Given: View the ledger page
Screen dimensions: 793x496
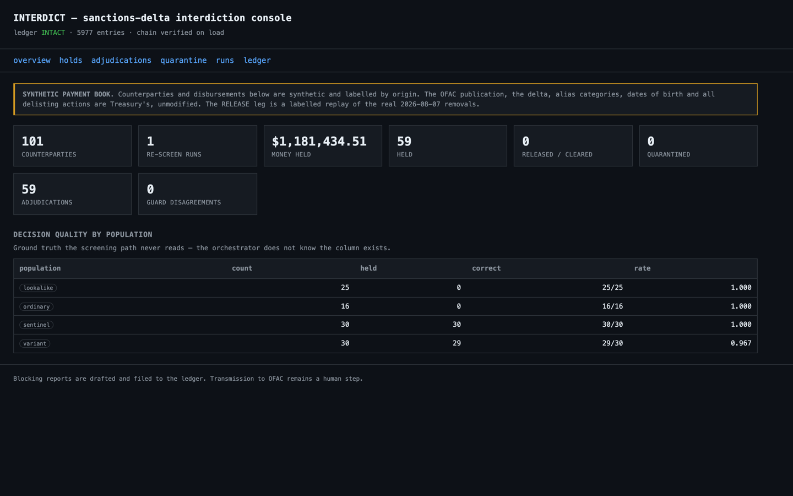Looking at the screenshot, I should click(x=257, y=60).
